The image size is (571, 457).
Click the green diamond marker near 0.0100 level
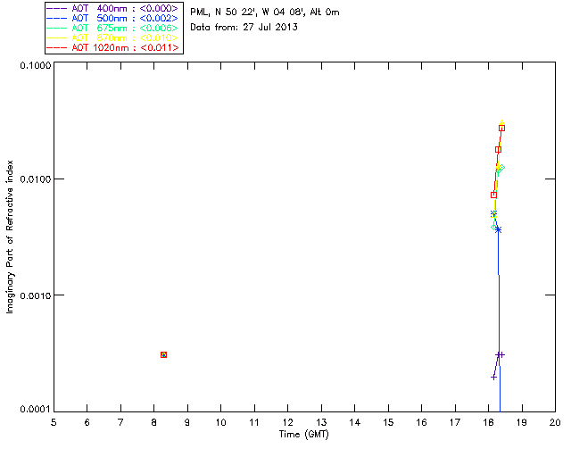point(501,168)
